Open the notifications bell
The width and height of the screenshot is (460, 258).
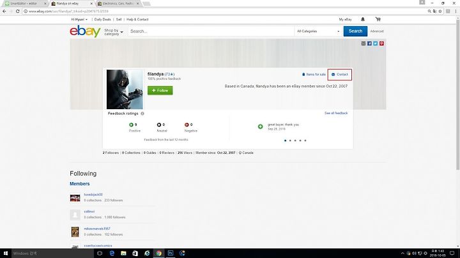pyautogui.click(x=363, y=19)
